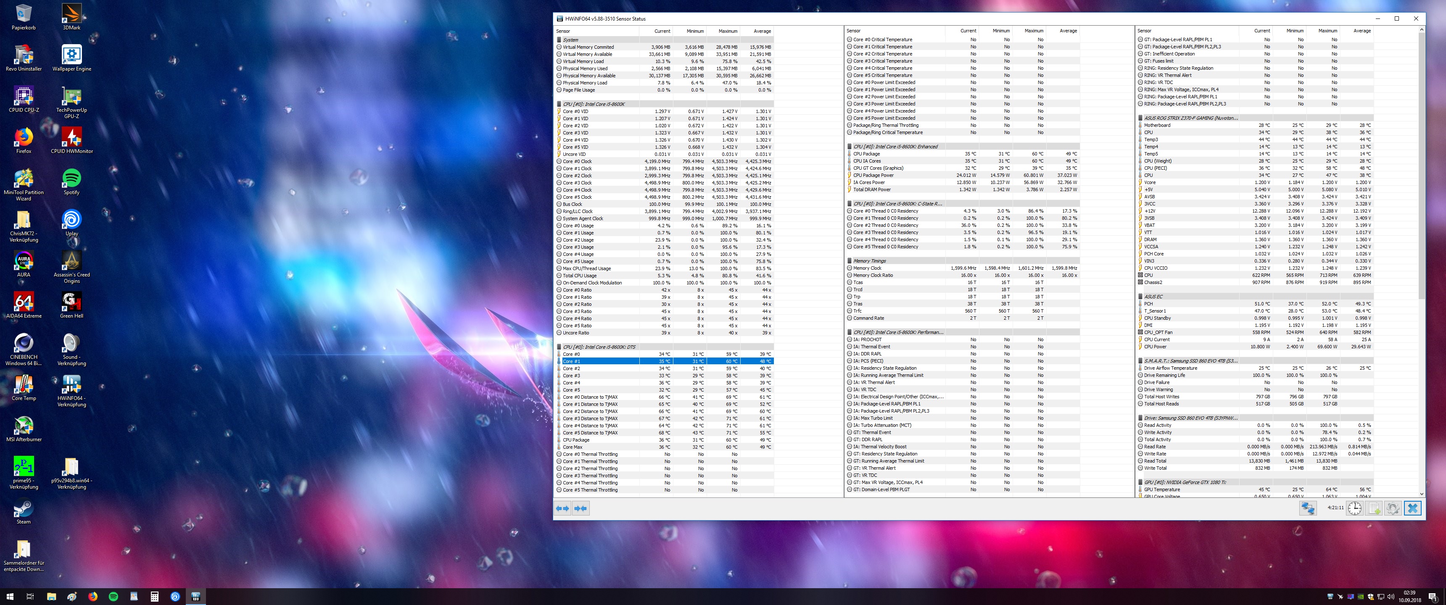Select the Assassin's Creed Origins desktop icon

(x=71, y=267)
